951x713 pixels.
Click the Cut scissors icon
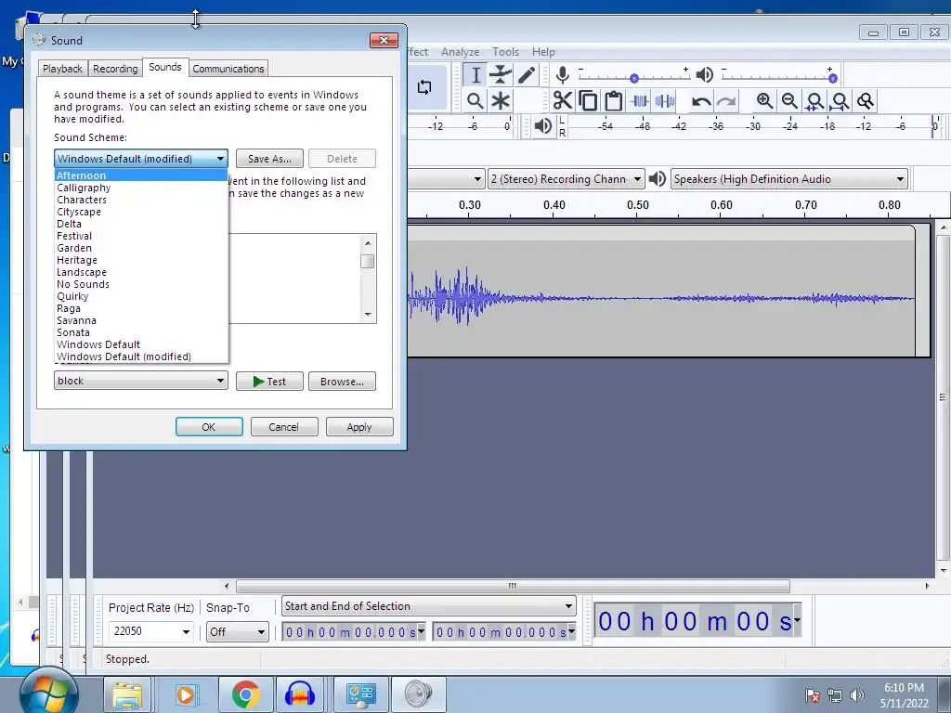tap(563, 100)
